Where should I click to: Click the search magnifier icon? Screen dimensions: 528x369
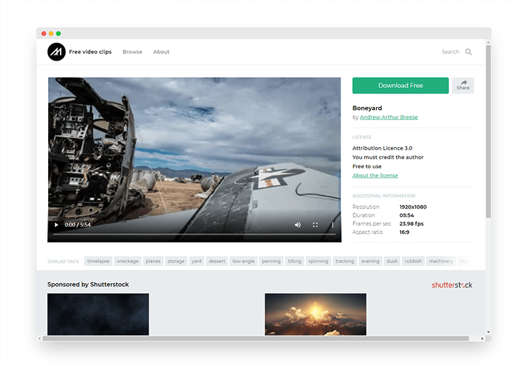tap(469, 52)
